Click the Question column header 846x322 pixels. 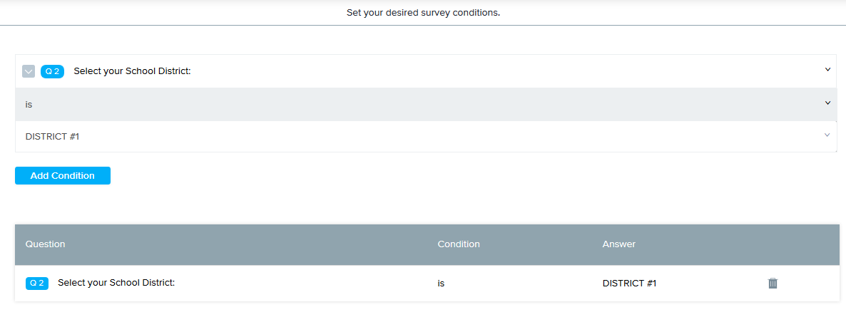point(45,244)
